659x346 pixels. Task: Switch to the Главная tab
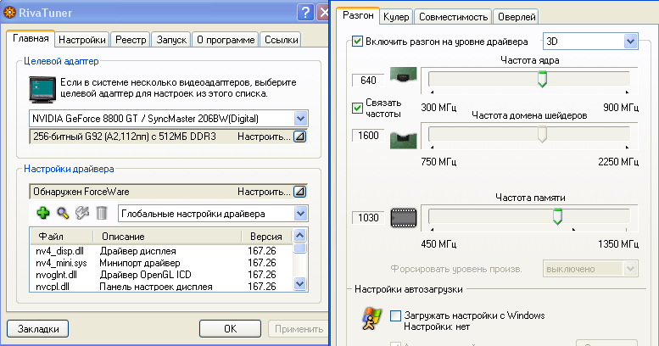point(31,39)
